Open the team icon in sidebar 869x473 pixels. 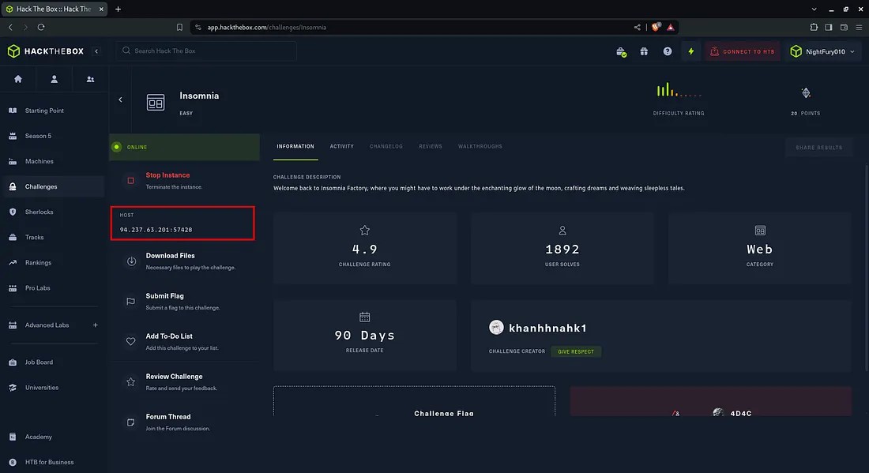click(90, 79)
